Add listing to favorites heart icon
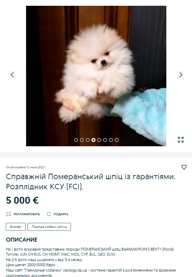The image size is (192, 277). [x=184, y=167]
